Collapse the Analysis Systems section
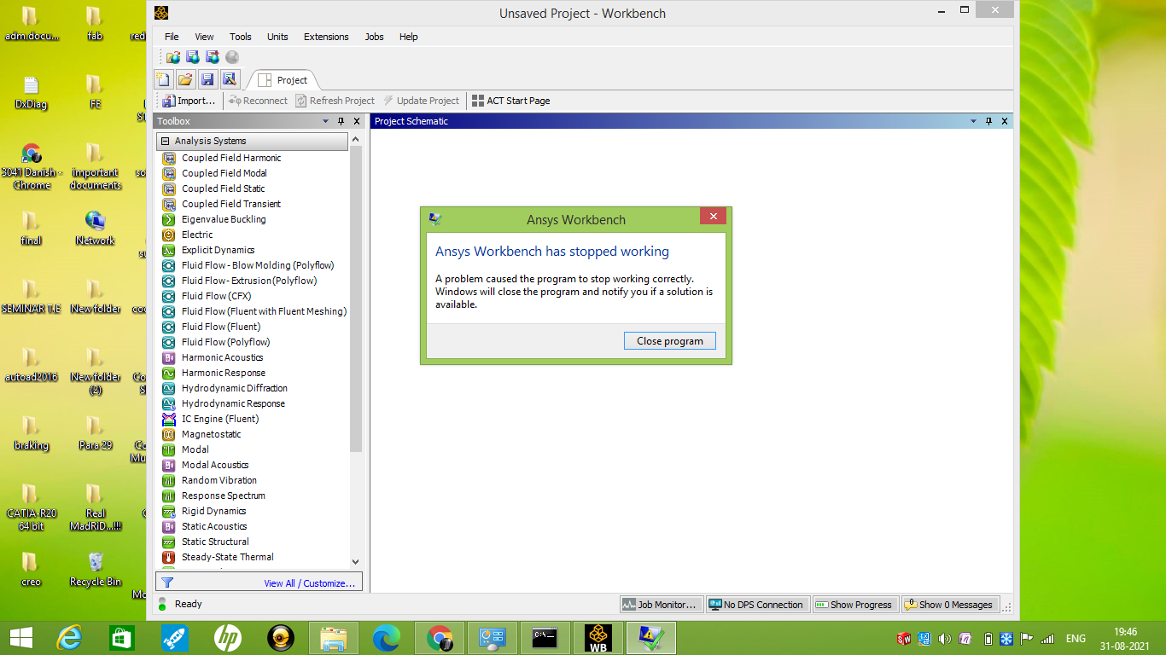This screenshot has height=655, width=1166. tap(166, 141)
